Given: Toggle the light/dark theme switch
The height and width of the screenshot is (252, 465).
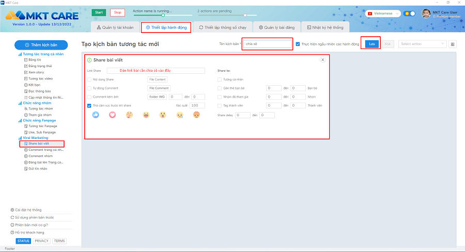Looking at the screenshot, I should point(410,14).
